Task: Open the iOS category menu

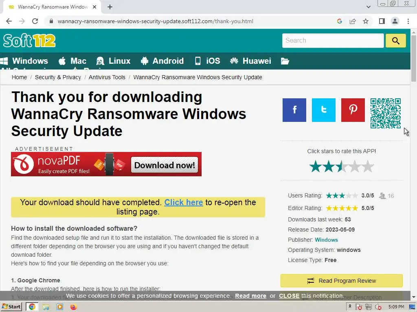Action: tap(207, 61)
